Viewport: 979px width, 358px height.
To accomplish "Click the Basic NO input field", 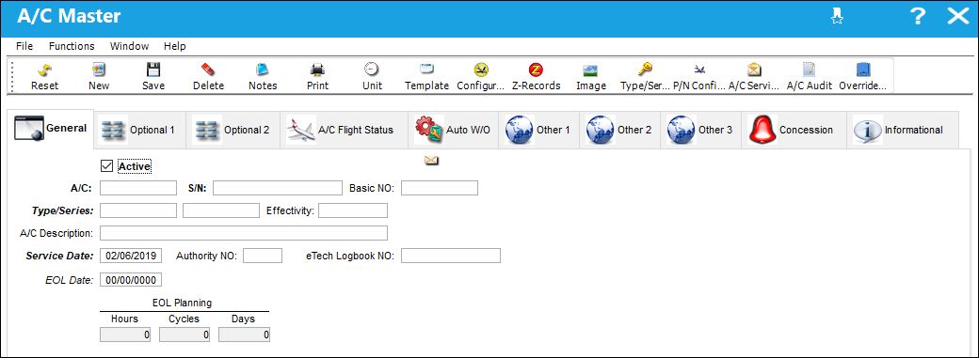I will point(440,188).
